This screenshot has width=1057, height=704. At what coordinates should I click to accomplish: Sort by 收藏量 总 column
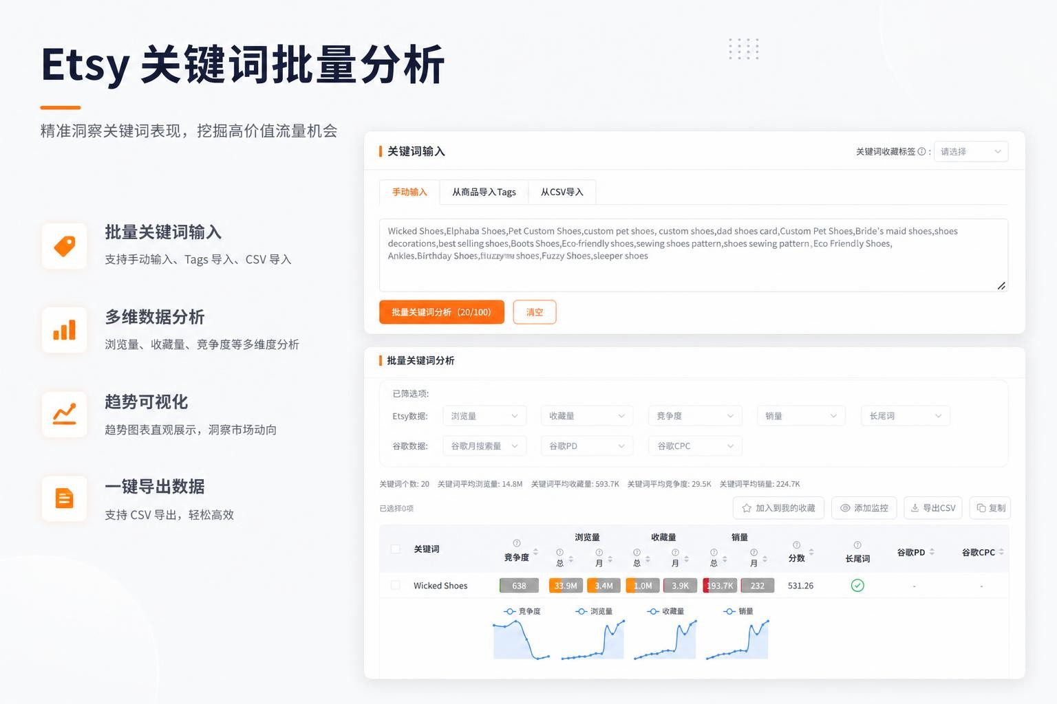648,559
